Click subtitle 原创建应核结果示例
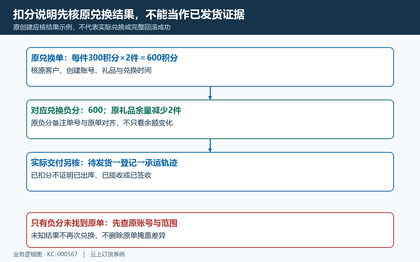 point(43,27)
